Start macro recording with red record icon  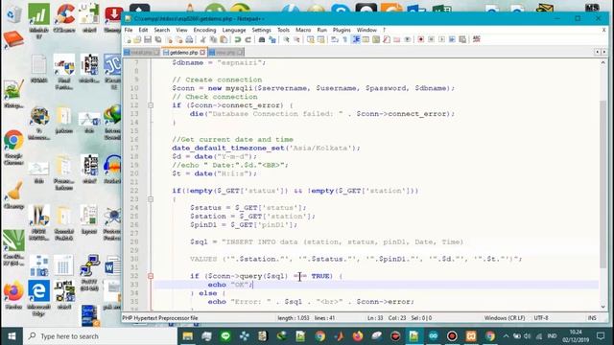[420, 39]
